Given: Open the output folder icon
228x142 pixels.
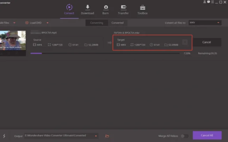Looking at the screenshot, I should point(107,136).
